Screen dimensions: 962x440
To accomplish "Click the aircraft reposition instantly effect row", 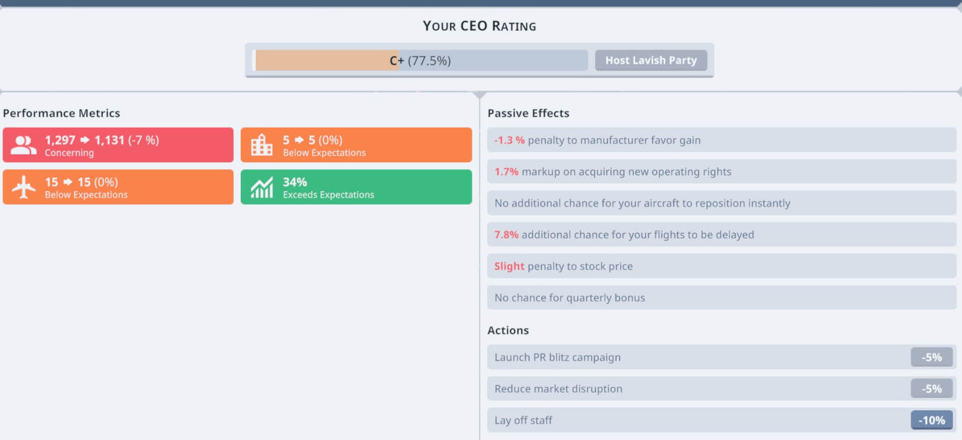I will coord(722,203).
